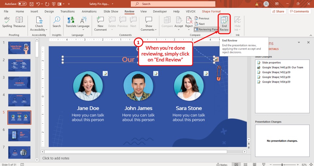314x166 pixels.
Task: Jump to next slide with scrollbar double arrow
Action: pyautogui.click(x=249, y=148)
